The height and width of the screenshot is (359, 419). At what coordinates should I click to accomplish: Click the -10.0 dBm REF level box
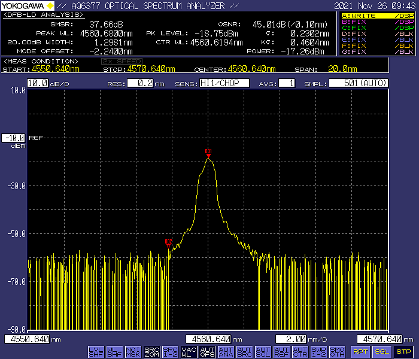click(14, 138)
